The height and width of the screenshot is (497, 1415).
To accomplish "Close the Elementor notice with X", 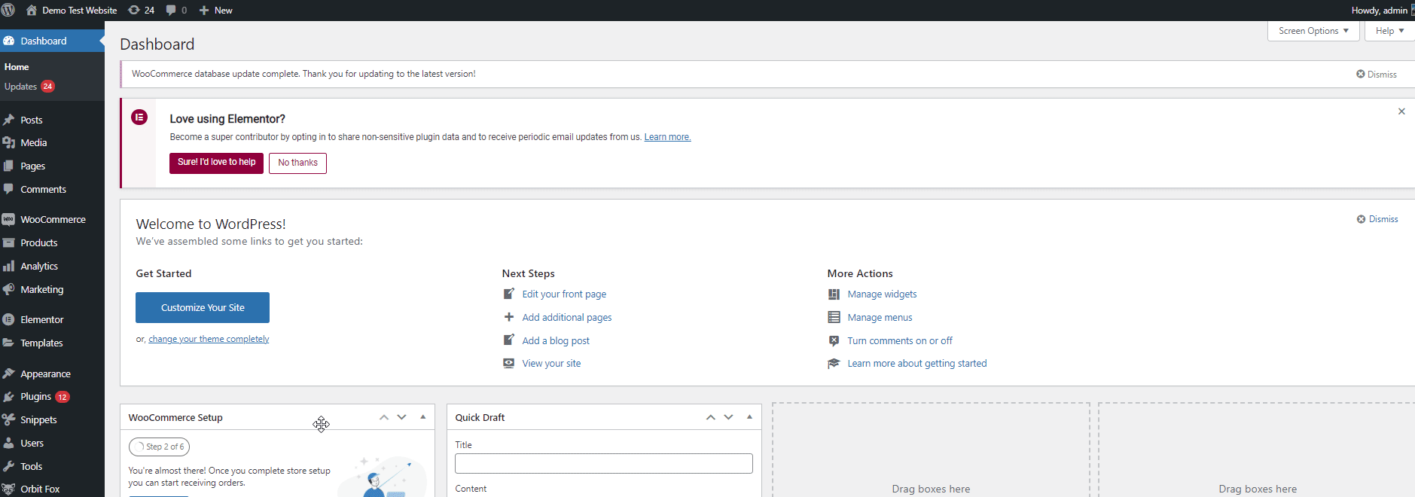I will coord(1401,111).
